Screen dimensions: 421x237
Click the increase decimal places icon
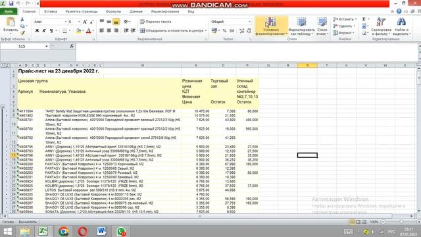click(241, 31)
